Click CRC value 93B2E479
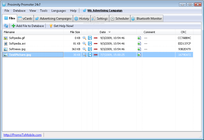 point(184,49)
